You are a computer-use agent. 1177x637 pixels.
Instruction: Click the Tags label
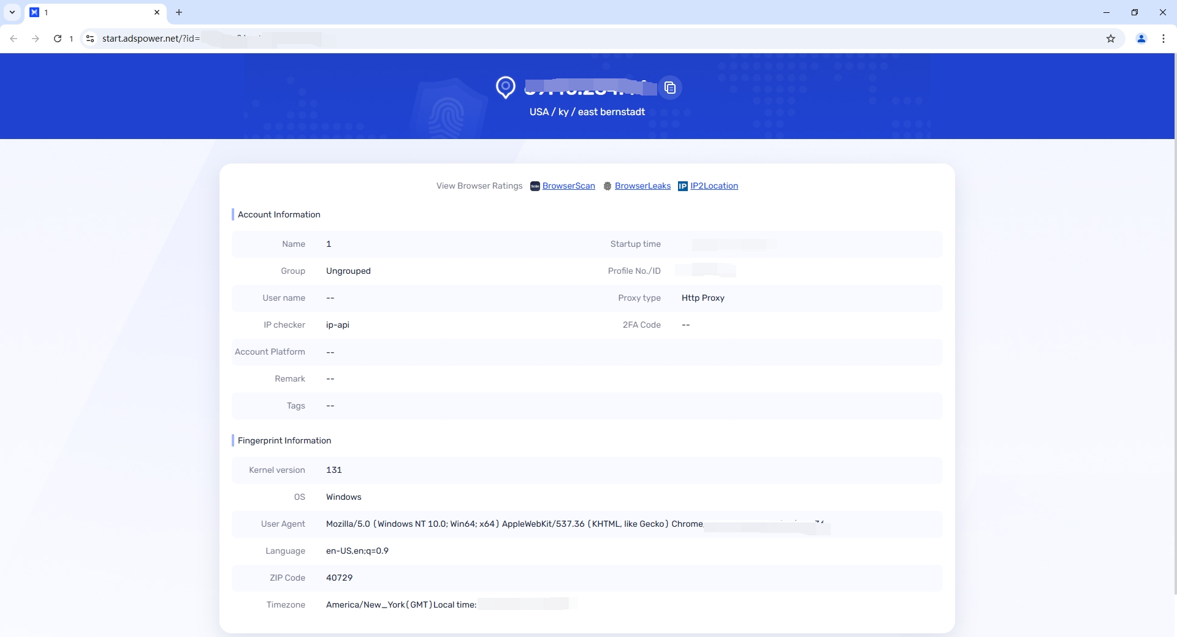coord(296,406)
